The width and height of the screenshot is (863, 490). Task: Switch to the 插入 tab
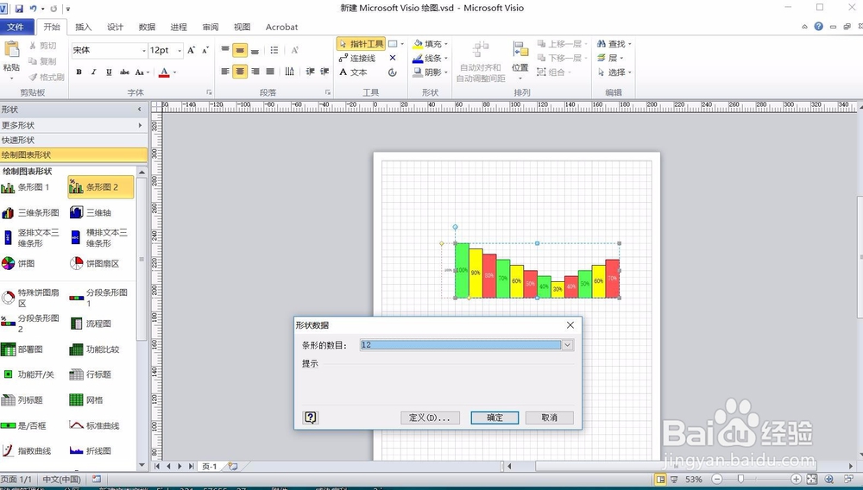83,27
